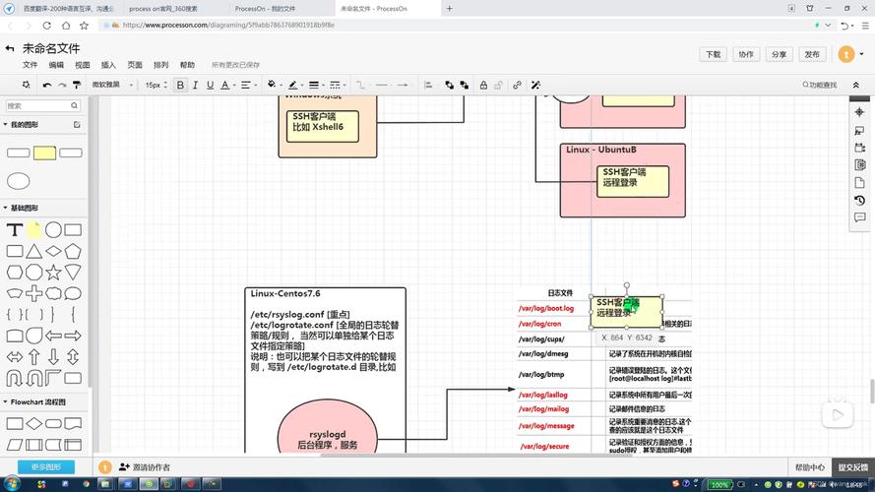Select the Text tool shape
The image size is (875, 492).
[x=15, y=230]
